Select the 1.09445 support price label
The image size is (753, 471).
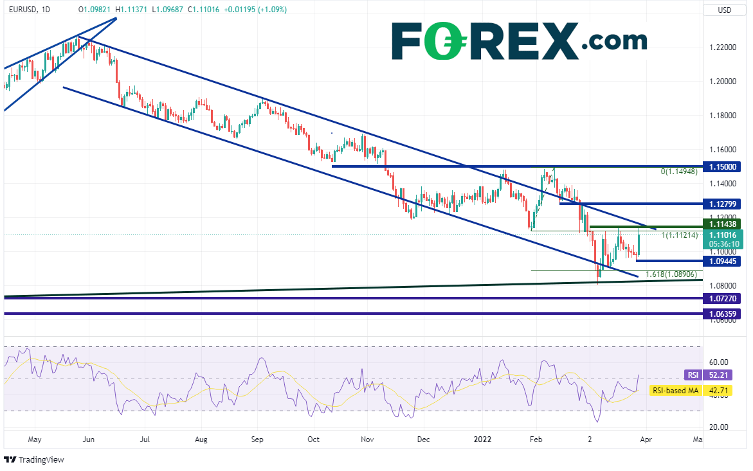[x=725, y=261]
